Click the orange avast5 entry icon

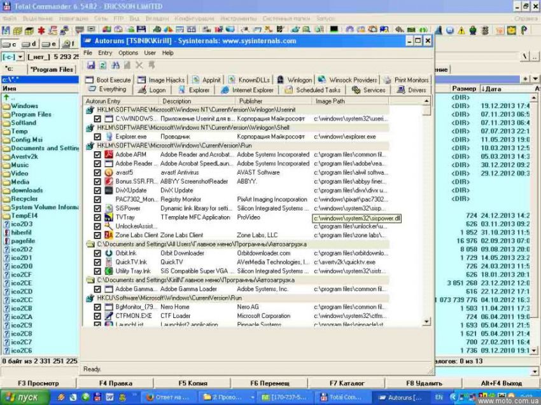coord(109,172)
